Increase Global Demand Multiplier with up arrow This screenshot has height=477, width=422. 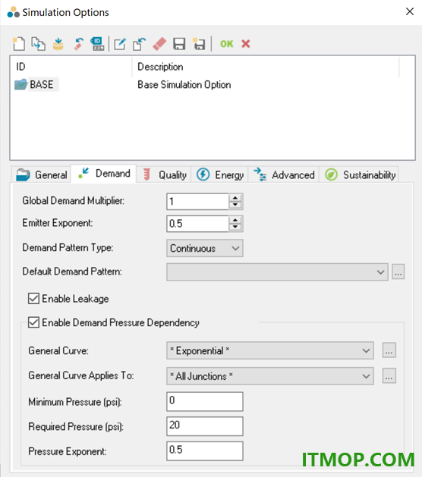click(235, 198)
